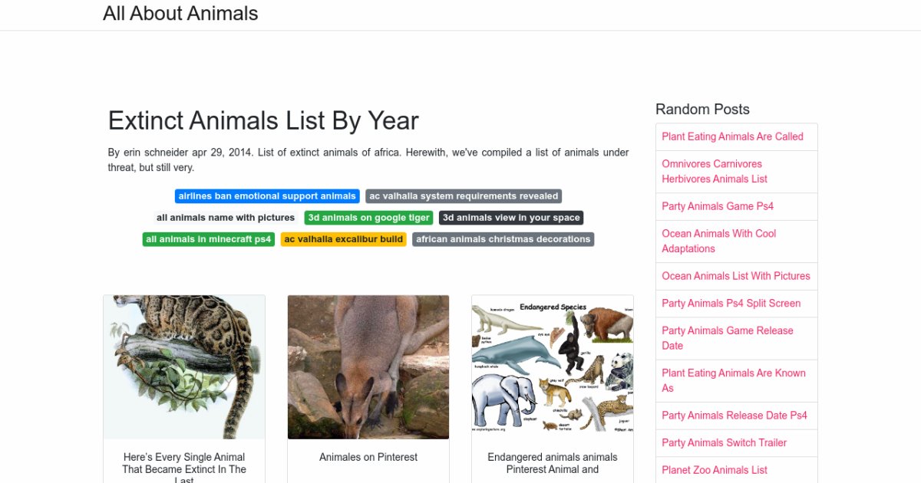
Task: Go to Planet Zoo Animals List post
Action: pos(715,470)
